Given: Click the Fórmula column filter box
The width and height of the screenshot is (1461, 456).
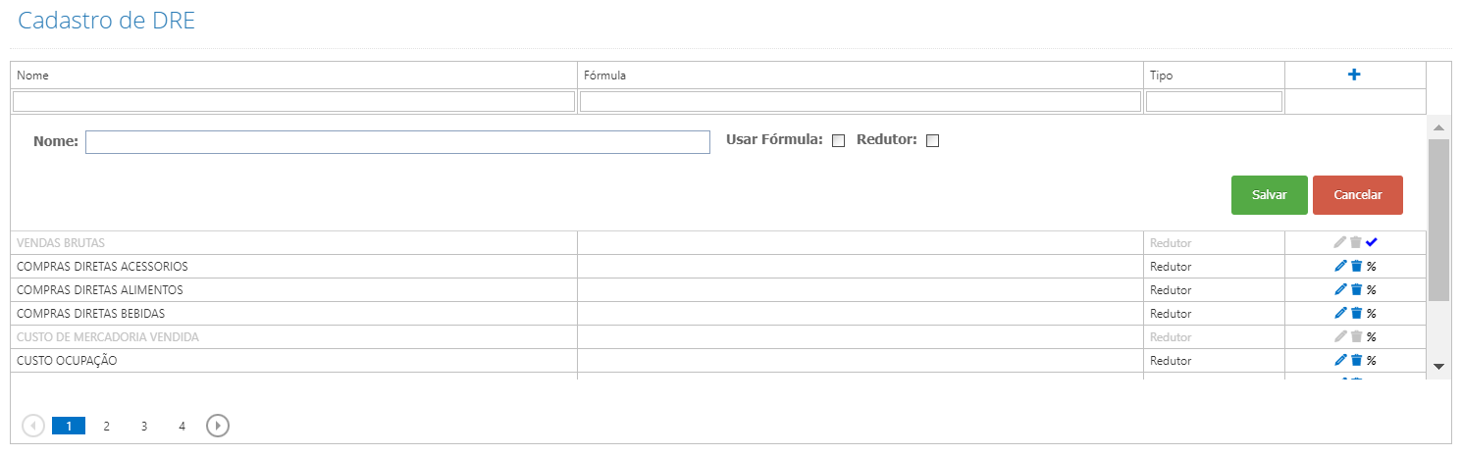Looking at the screenshot, I should coord(860,101).
